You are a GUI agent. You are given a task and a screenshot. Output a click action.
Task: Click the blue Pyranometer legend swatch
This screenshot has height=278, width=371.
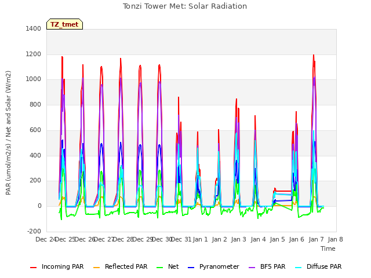(x=191, y=268)
